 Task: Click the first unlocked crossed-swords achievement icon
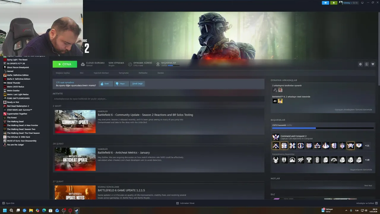(276, 146)
